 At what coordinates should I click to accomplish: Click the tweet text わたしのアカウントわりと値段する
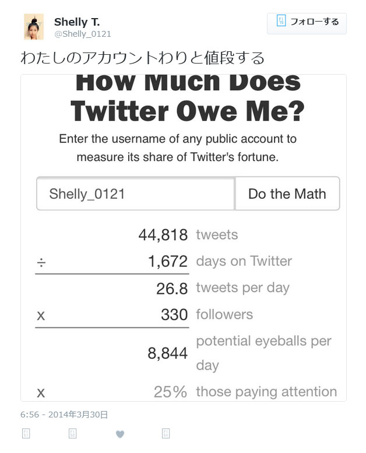[x=142, y=58]
